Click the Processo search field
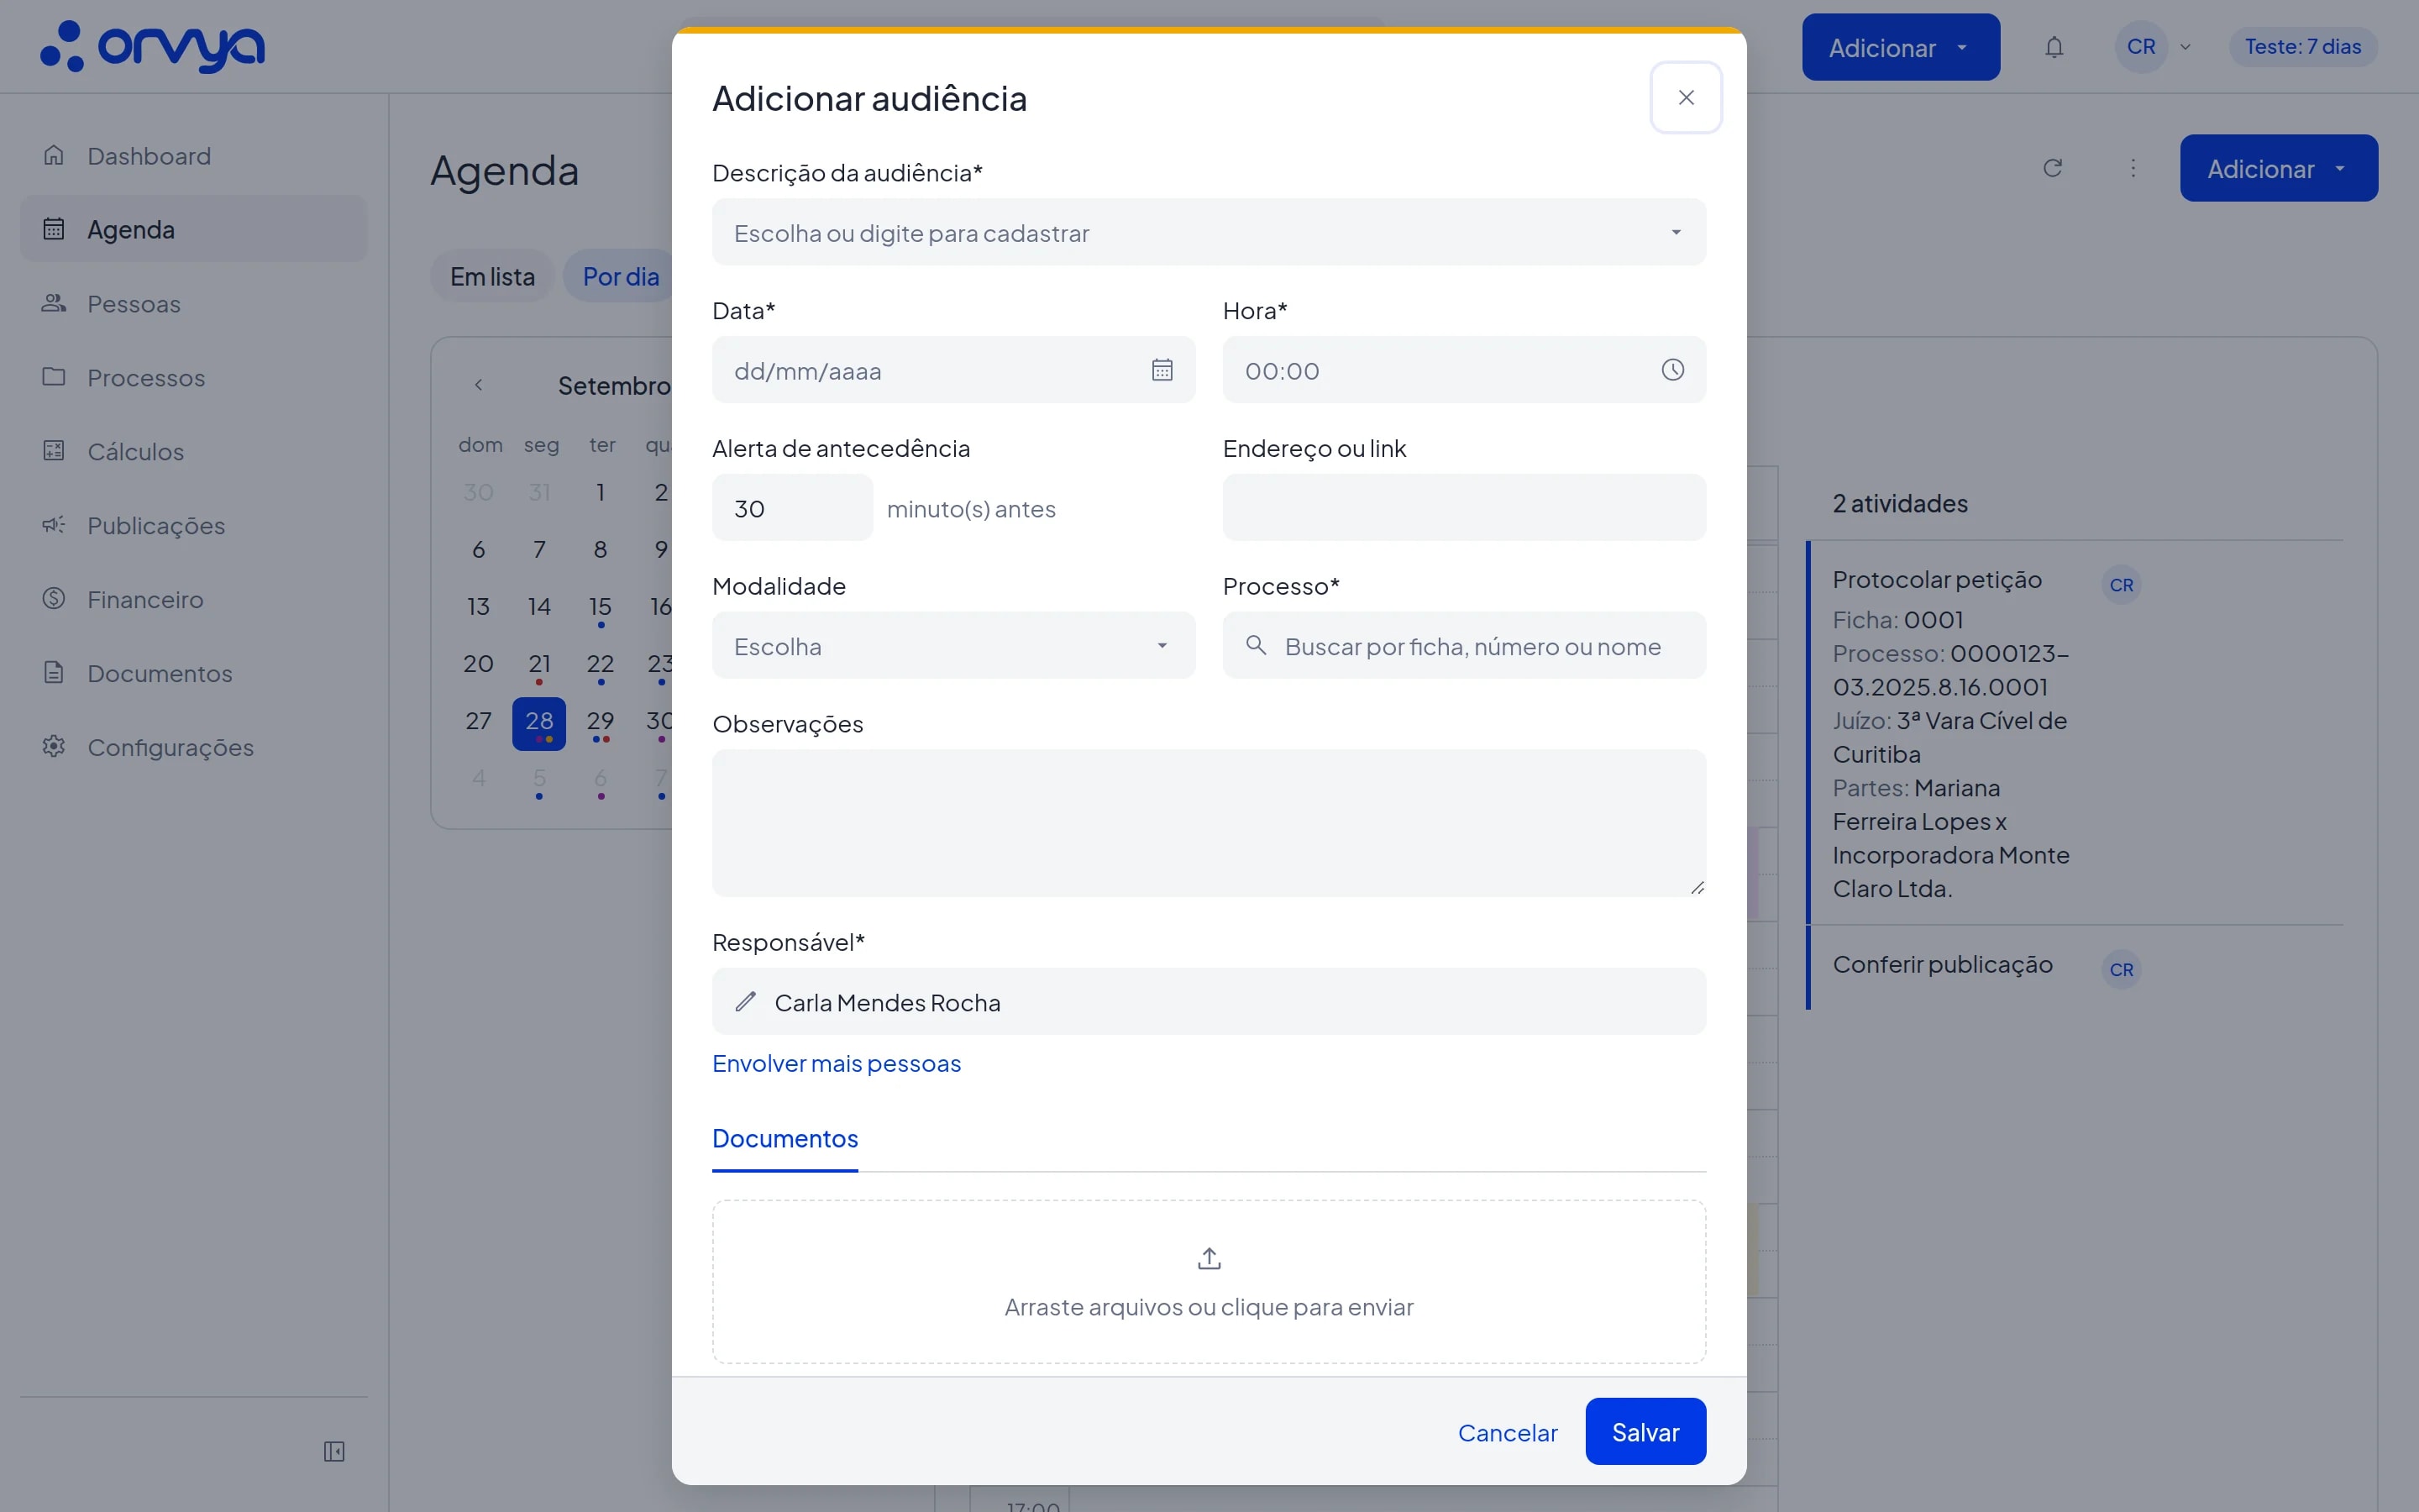 [1463, 646]
